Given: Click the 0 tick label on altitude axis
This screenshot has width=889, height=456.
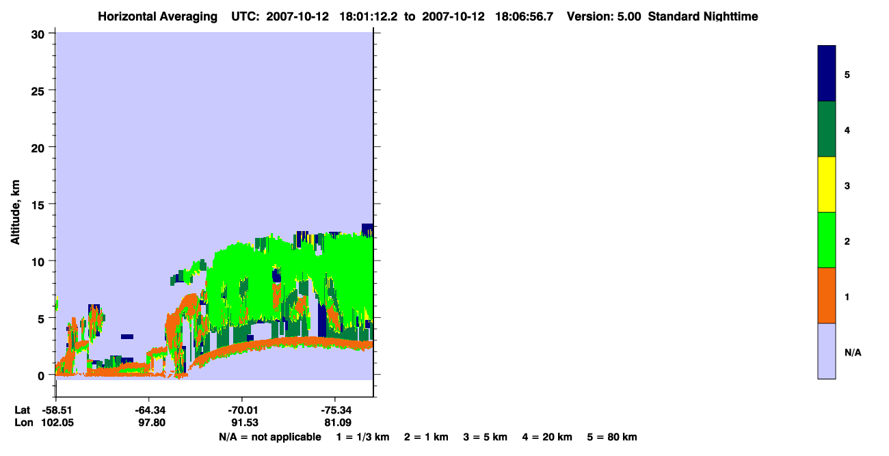Looking at the screenshot, I should [42, 375].
